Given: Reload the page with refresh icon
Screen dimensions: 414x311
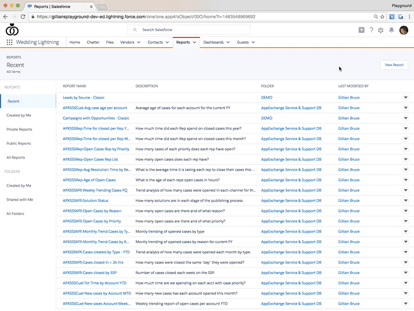Looking at the screenshot, I should [23, 17].
